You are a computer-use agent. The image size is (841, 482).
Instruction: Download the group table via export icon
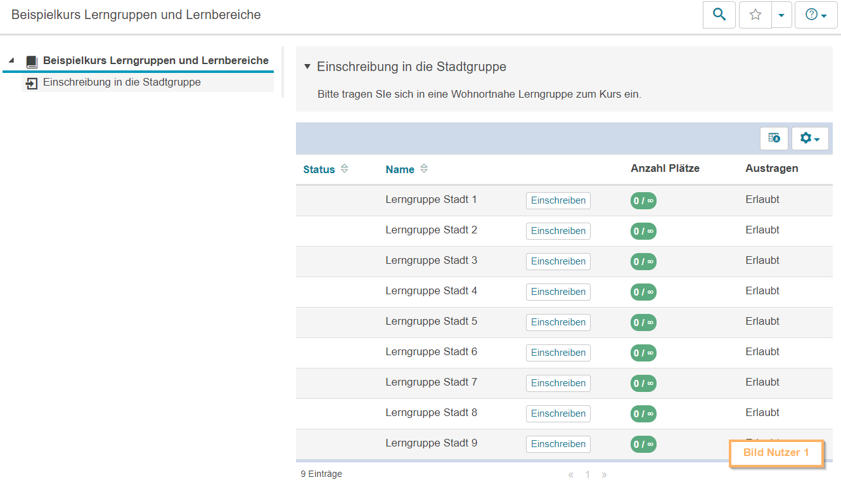(x=773, y=138)
